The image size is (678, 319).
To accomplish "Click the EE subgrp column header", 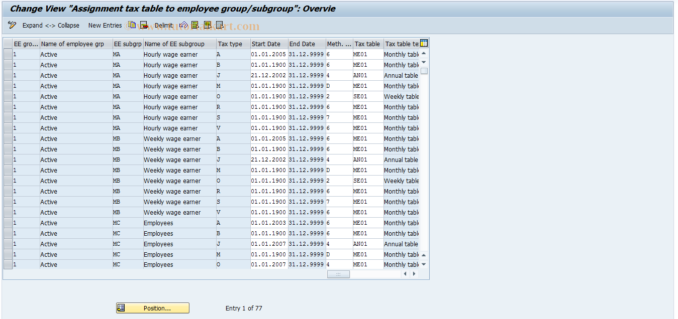I will click(128, 44).
